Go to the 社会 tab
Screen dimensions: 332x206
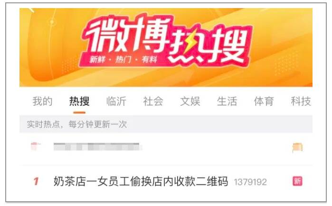[153, 101]
